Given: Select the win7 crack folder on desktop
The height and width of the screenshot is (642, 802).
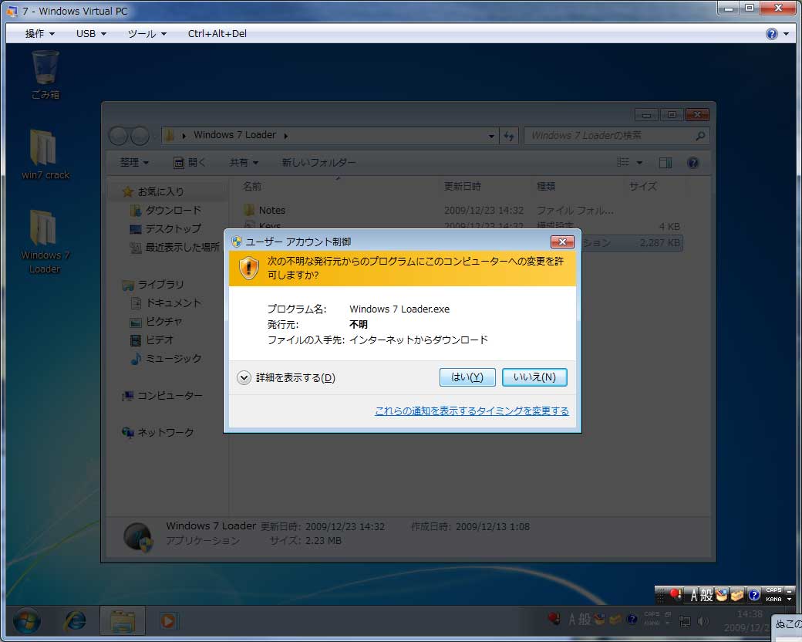Looking at the screenshot, I should (x=45, y=154).
